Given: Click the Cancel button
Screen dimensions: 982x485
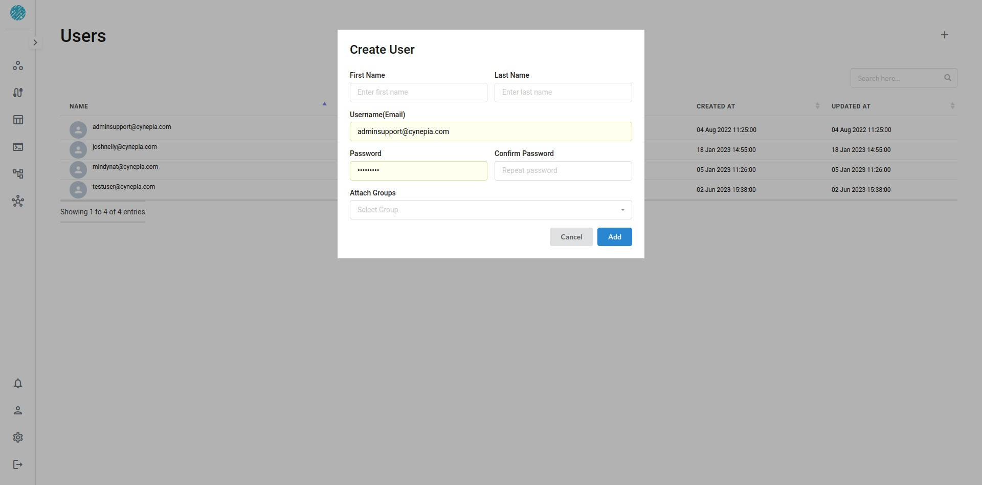Looking at the screenshot, I should 571,237.
